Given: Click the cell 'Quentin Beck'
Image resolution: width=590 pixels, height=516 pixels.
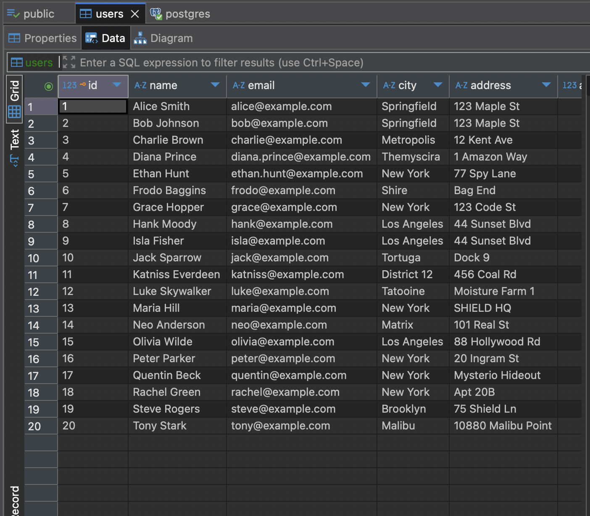Looking at the screenshot, I should (177, 375).
